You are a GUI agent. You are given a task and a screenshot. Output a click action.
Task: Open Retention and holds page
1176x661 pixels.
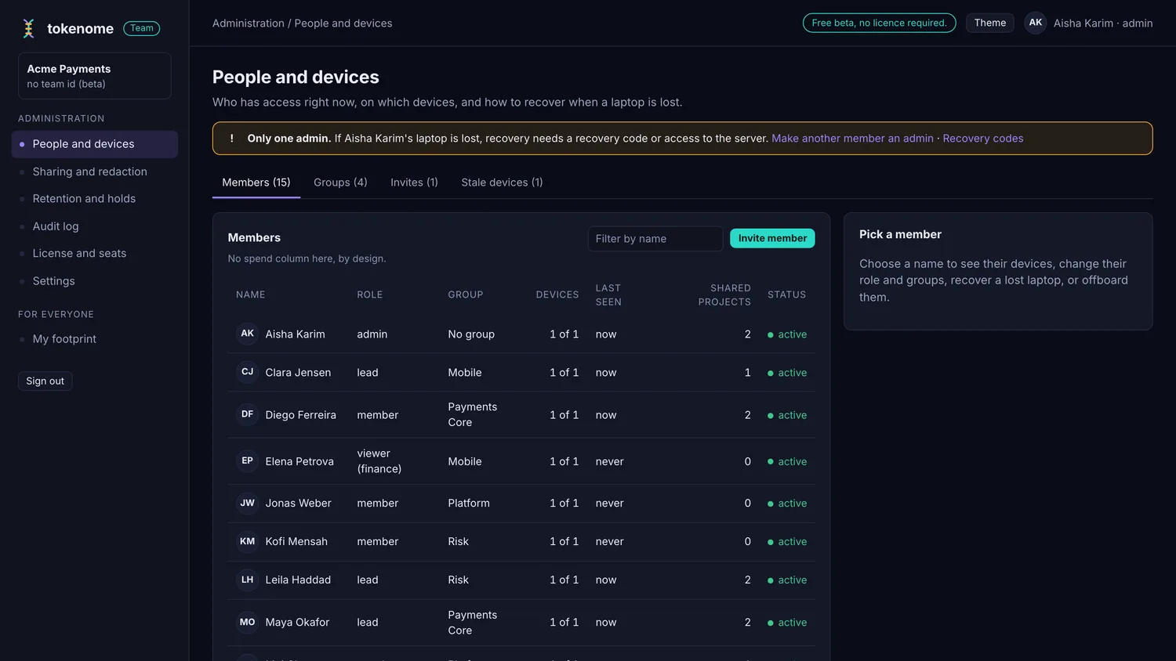[95, 199]
